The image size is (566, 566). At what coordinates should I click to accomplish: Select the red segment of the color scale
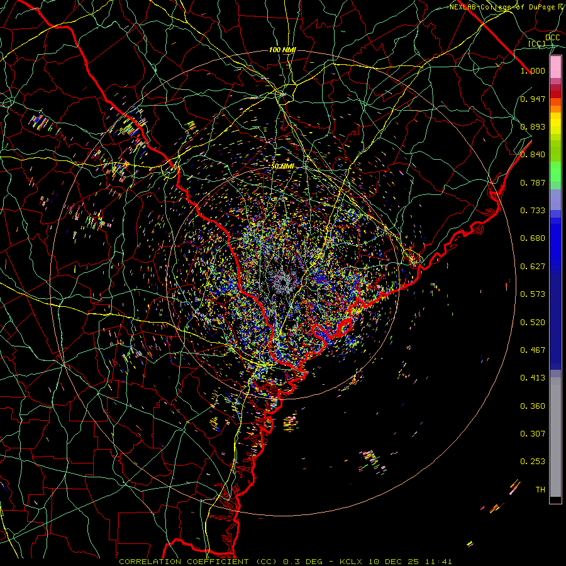(x=555, y=94)
